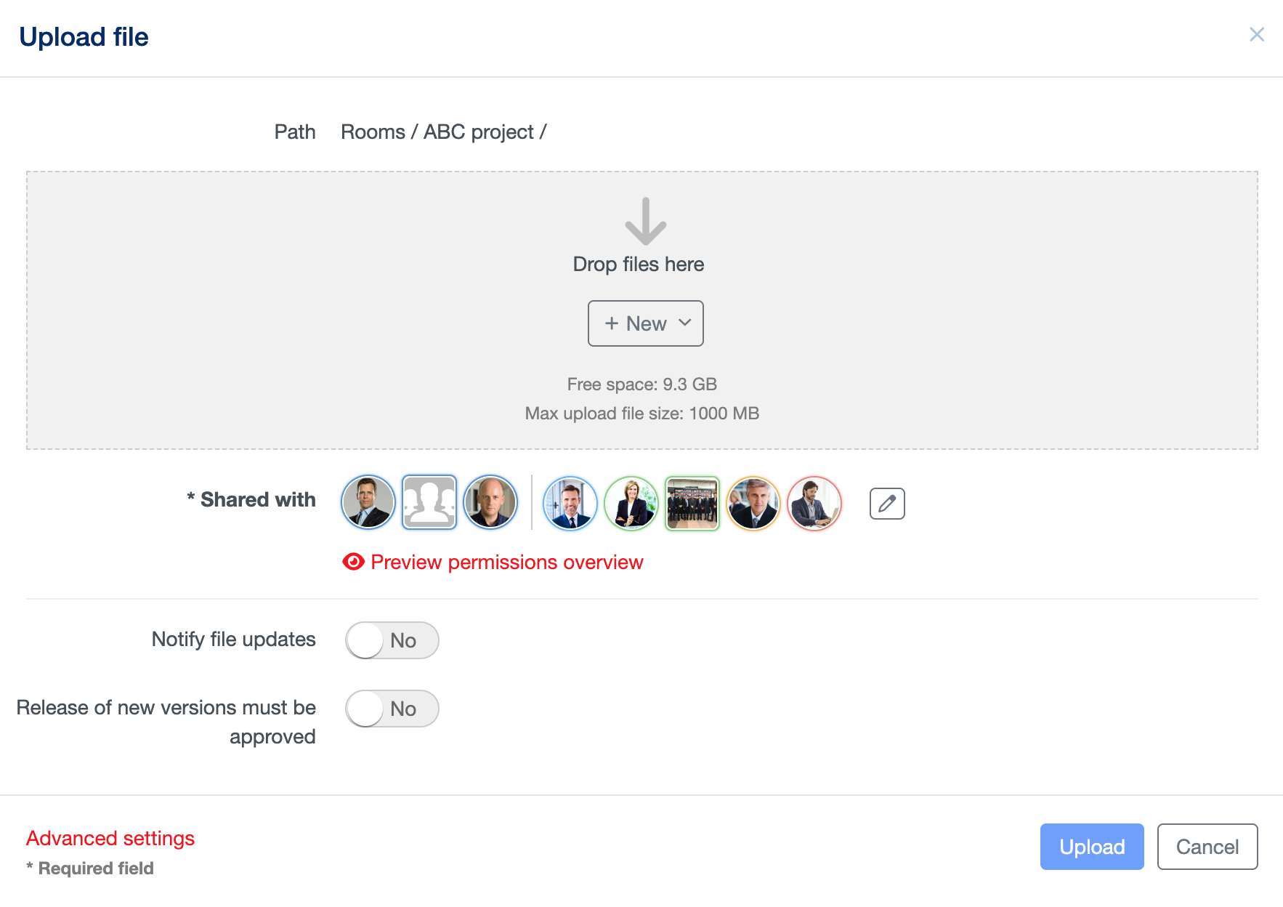This screenshot has width=1283, height=907.
Task: Click the Cancel button
Action: [x=1207, y=847]
